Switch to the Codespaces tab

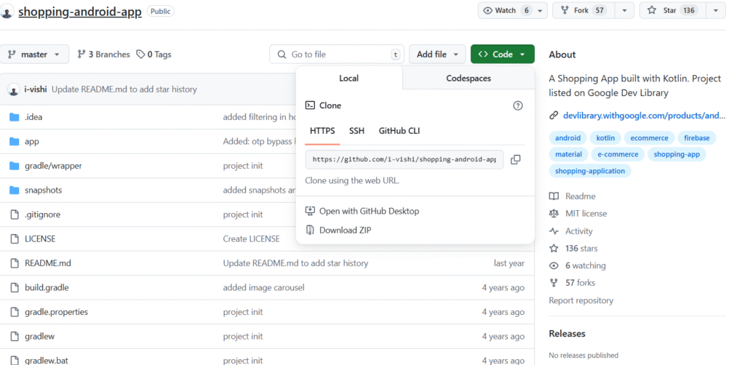coord(469,79)
